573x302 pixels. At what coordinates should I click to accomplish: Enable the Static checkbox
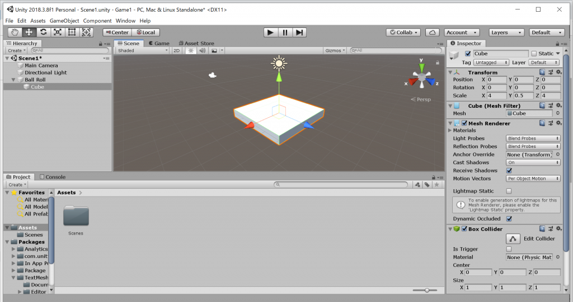[534, 54]
